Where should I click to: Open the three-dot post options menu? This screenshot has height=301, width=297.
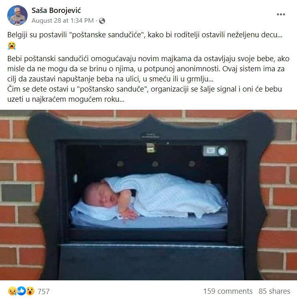coord(281,15)
